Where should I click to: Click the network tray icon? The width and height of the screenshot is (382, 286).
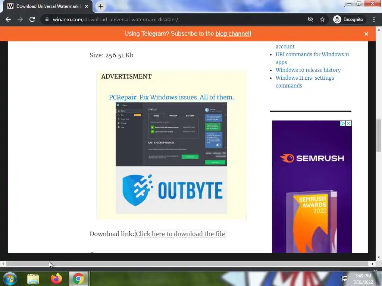[x=344, y=279]
